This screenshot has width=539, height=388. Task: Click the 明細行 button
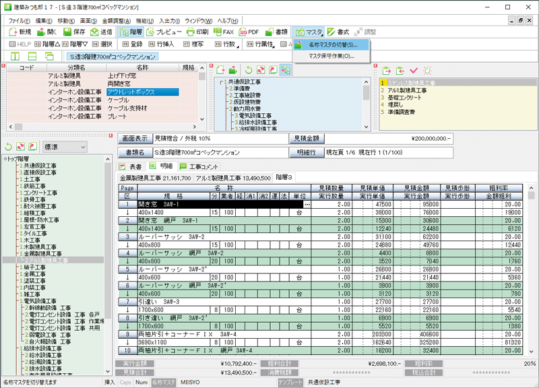pyautogui.click(x=307, y=152)
